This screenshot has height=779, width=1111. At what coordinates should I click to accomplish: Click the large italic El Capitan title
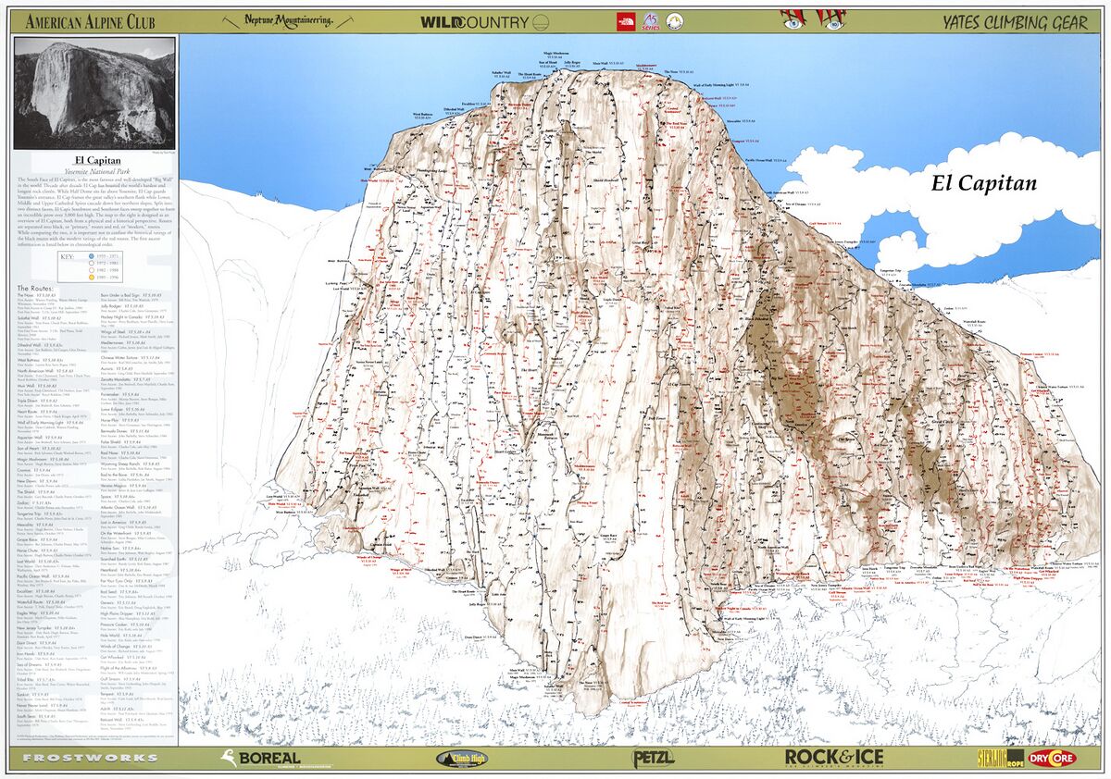(x=982, y=183)
